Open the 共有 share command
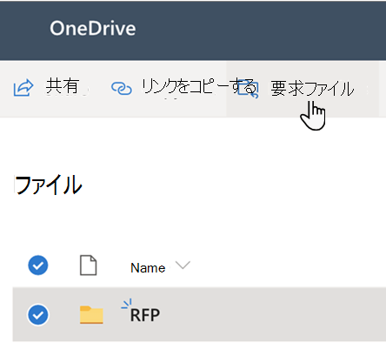The width and height of the screenshot is (386, 343). (63, 86)
